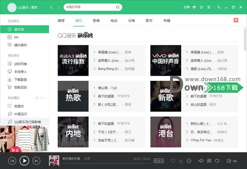247x169 pixels.
Task: Click the user avatar icon
Action: (12, 7)
